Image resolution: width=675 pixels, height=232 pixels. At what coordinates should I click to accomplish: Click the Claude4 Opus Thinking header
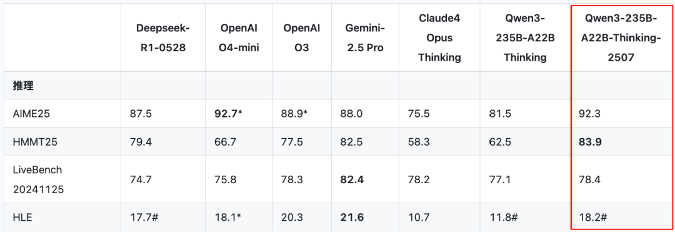439,38
